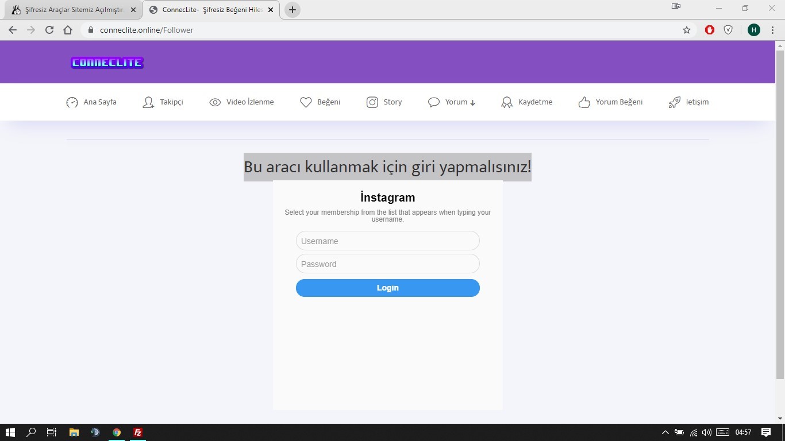
Task: Open the Chrome profile H avatar
Action: (x=754, y=30)
